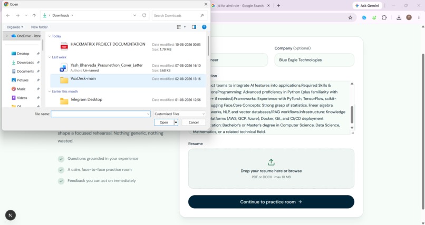Collapse the Today group
The height and width of the screenshot is (225, 425).
tap(50, 36)
